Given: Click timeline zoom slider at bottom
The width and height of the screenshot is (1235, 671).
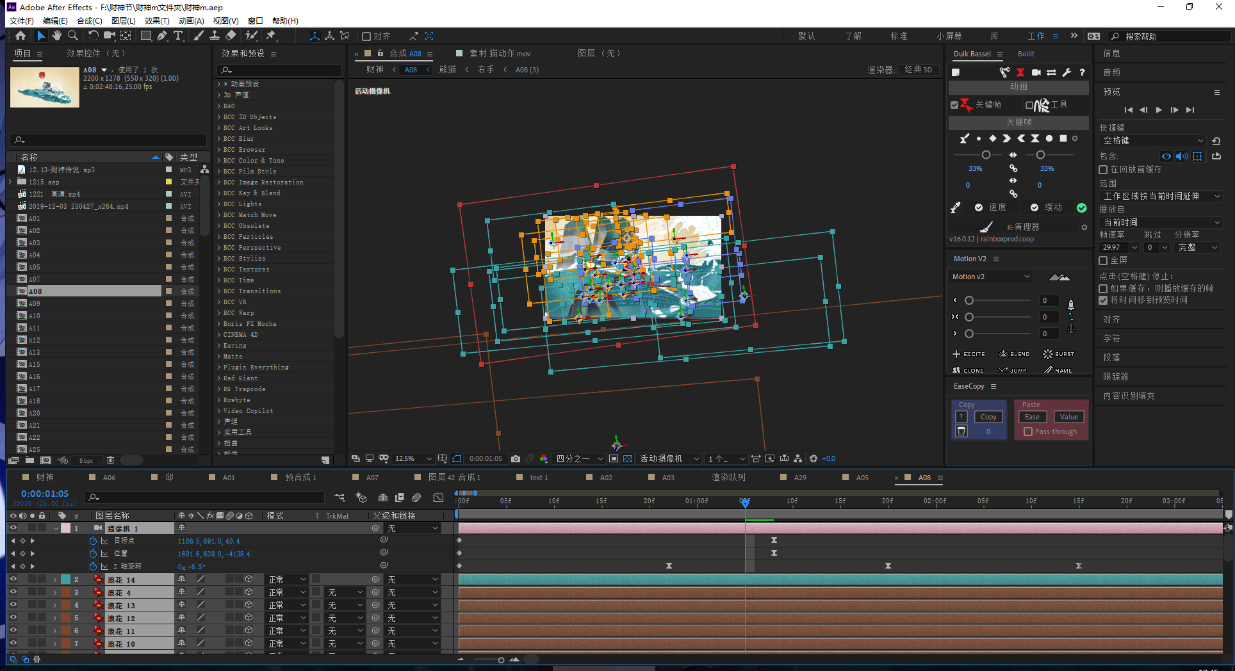Looking at the screenshot, I should click(500, 659).
